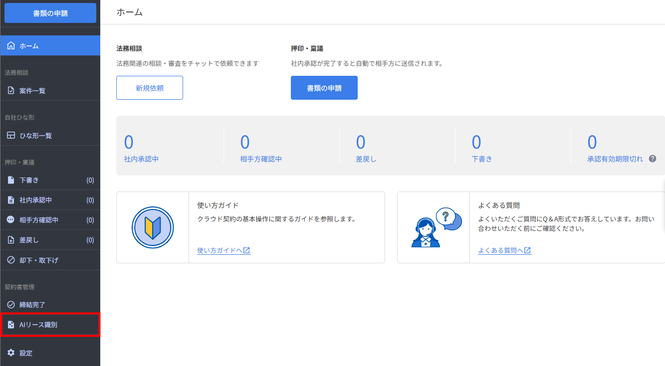Click the beginner guide shield thumbnail
This screenshot has width=665, height=366.
tap(153, 228)
